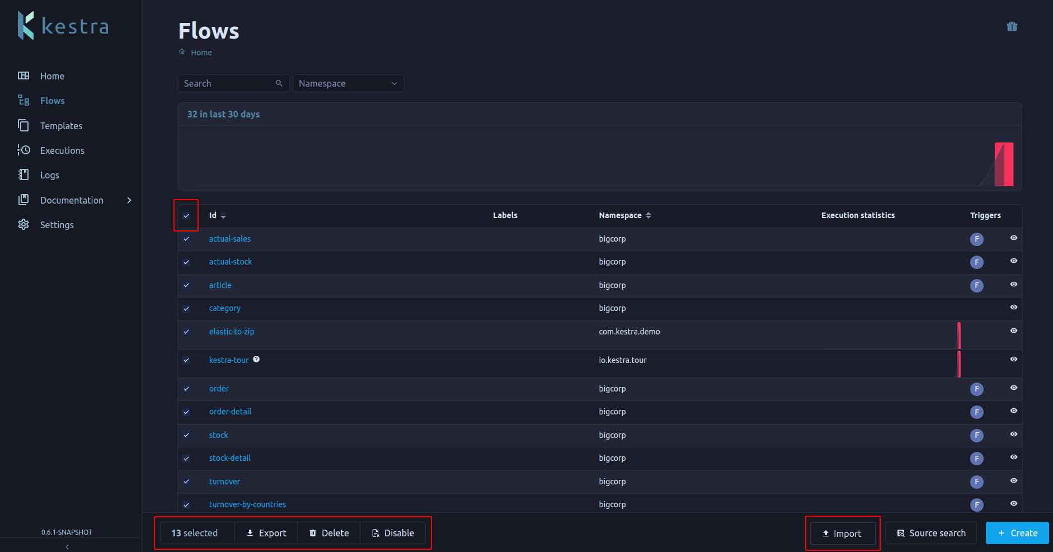Click the home icon in the breadcrumb

pos(182,52)
